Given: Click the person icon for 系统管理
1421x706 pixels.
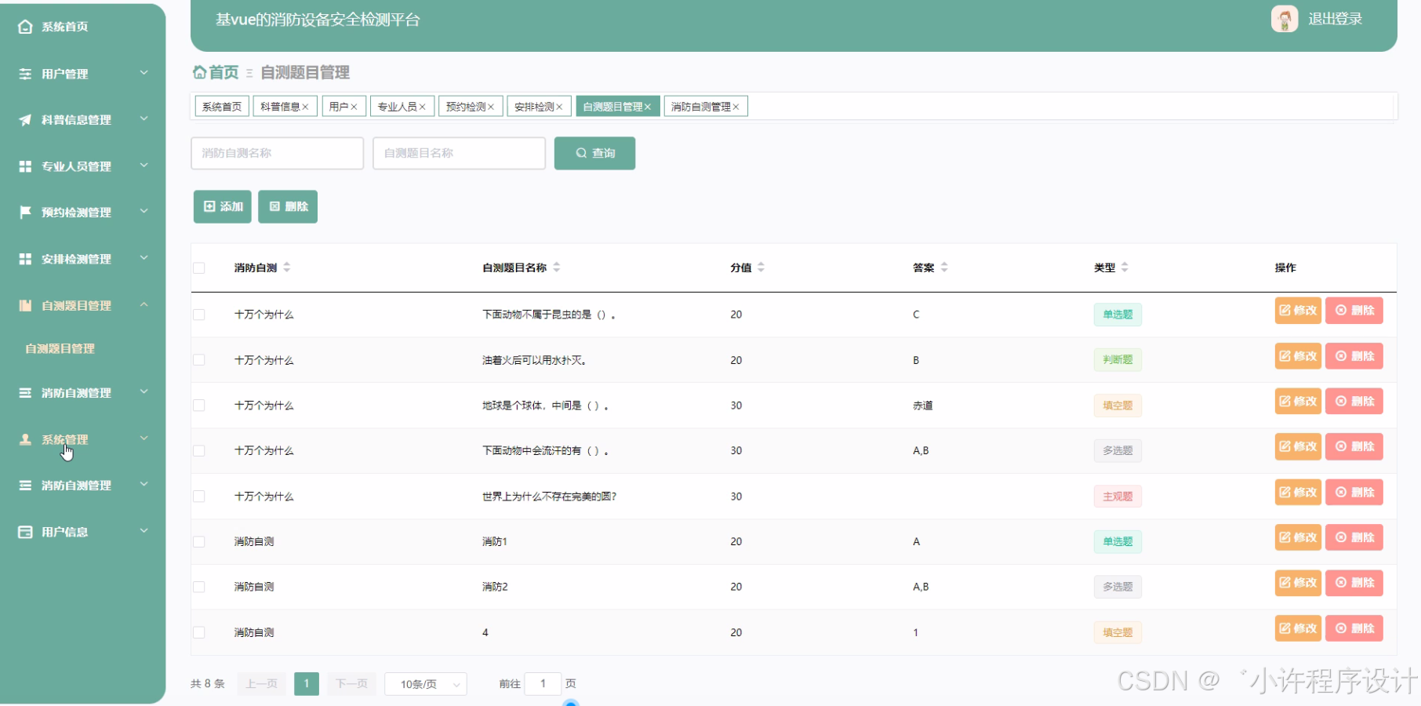Looking at the screenshot, I should point(25,439).
